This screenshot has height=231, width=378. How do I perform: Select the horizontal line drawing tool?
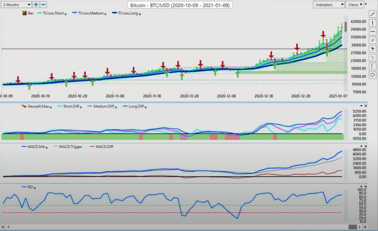(373, 31)
